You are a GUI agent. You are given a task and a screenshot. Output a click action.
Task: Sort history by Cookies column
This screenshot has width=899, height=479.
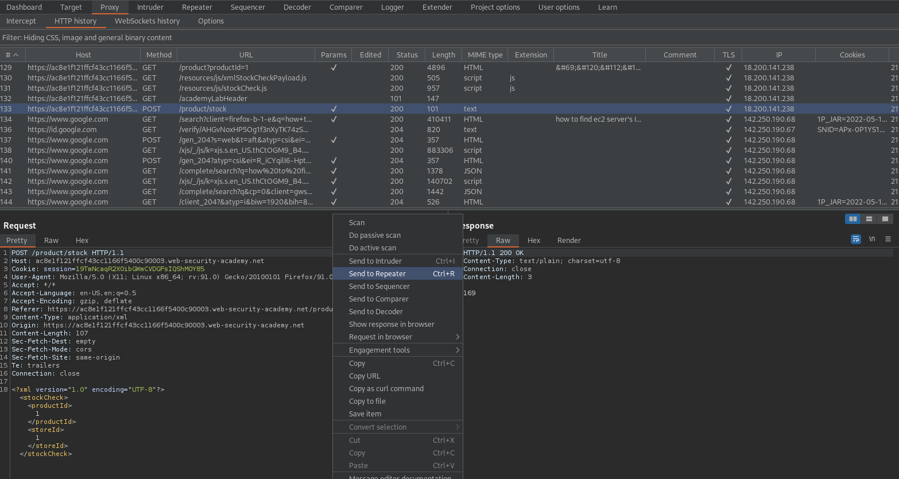coord(852,55)
